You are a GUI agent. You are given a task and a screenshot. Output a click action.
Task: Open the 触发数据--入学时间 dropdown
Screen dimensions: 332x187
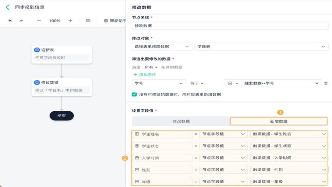(288, 158)
